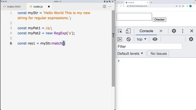This screenshot has height=110, width=196.
Task: Open the DevTools three-dot customize menu
Action: [x=183, y=31]
